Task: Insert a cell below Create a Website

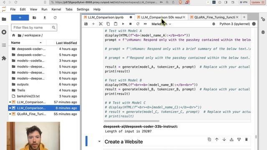Action: coord(239,140)
